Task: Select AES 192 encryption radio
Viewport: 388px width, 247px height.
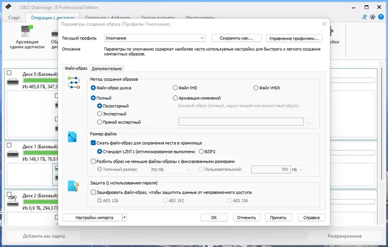Action: [x=165, y=200]
